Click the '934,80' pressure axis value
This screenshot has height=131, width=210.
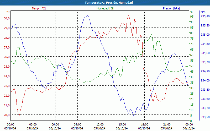point(205,44)
